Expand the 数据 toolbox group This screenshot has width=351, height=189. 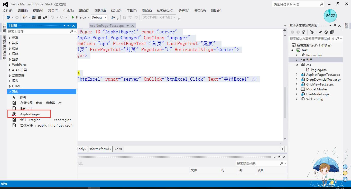(x=10, y=43)
